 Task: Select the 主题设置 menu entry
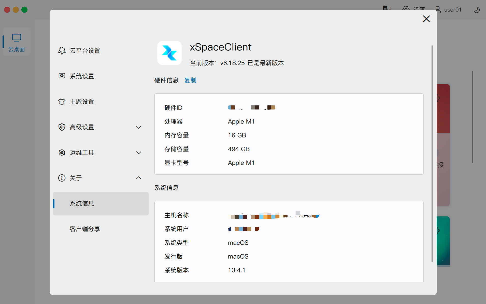tap(82, 102)
